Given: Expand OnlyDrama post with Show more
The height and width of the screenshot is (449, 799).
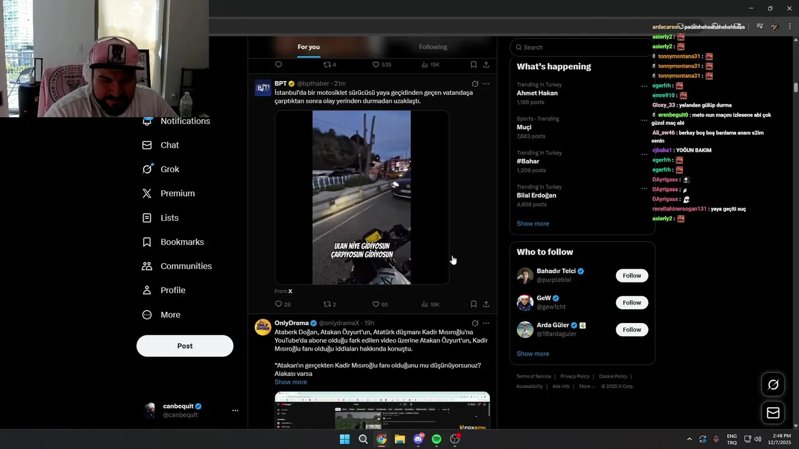Looking at the screenshot, I should (290, 382).
